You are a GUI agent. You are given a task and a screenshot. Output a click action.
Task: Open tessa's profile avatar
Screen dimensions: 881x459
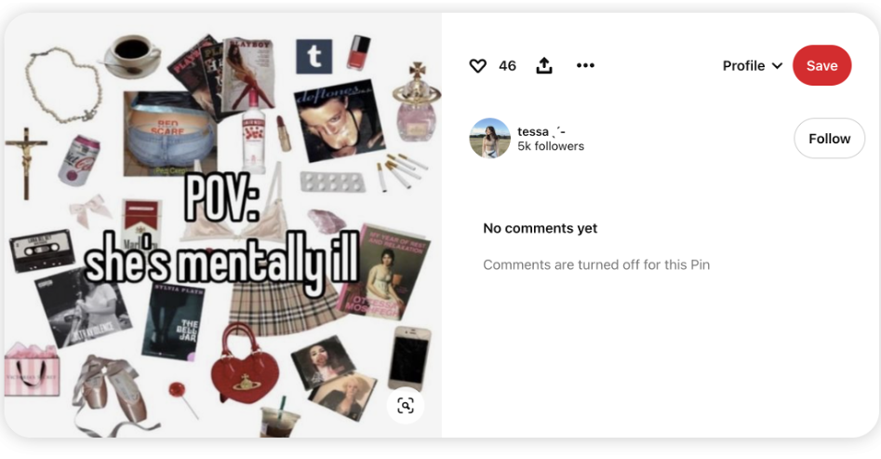click(x=490, y=139)
